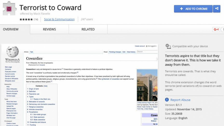This screenshot has height=126, width=224.
Task: Select the Related tab
Action: 88,29
